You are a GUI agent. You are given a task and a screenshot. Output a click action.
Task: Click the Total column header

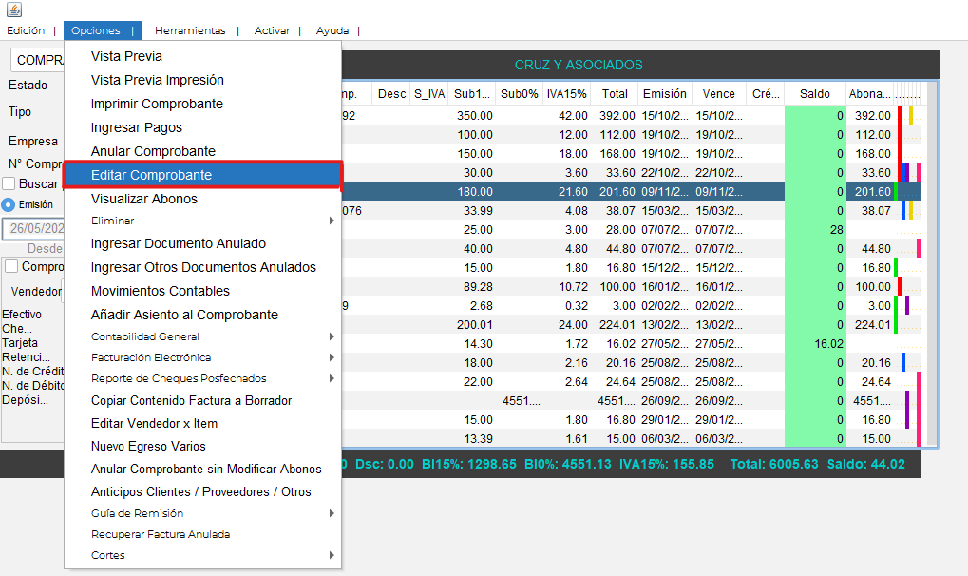(615, 94)
